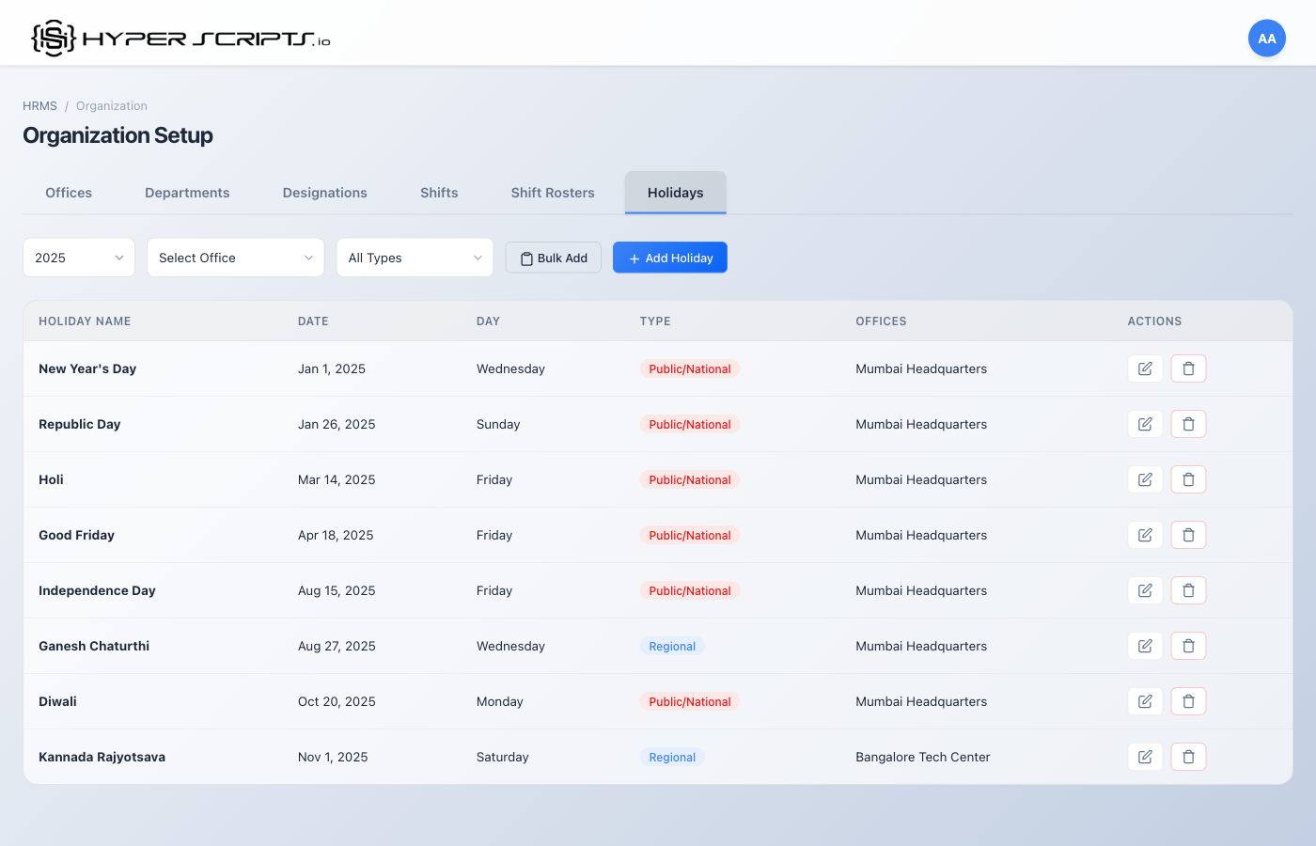This screenshot has width=1316, height=846.
Task: Open the Designations tab
Action: (324, 193)
